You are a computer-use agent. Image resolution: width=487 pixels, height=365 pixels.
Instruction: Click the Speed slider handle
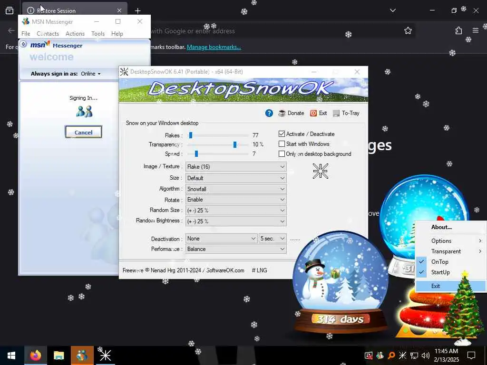(x=196, y=154)
